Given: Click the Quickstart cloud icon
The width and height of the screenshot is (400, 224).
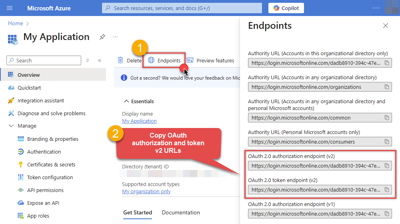Looking at the screenshot, I should pos(11,88).
